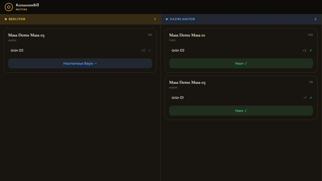Viewport: 322px width, 181px height.
Task: Click green checkmark next to ürün 01
Action: (x=311, y=98)
